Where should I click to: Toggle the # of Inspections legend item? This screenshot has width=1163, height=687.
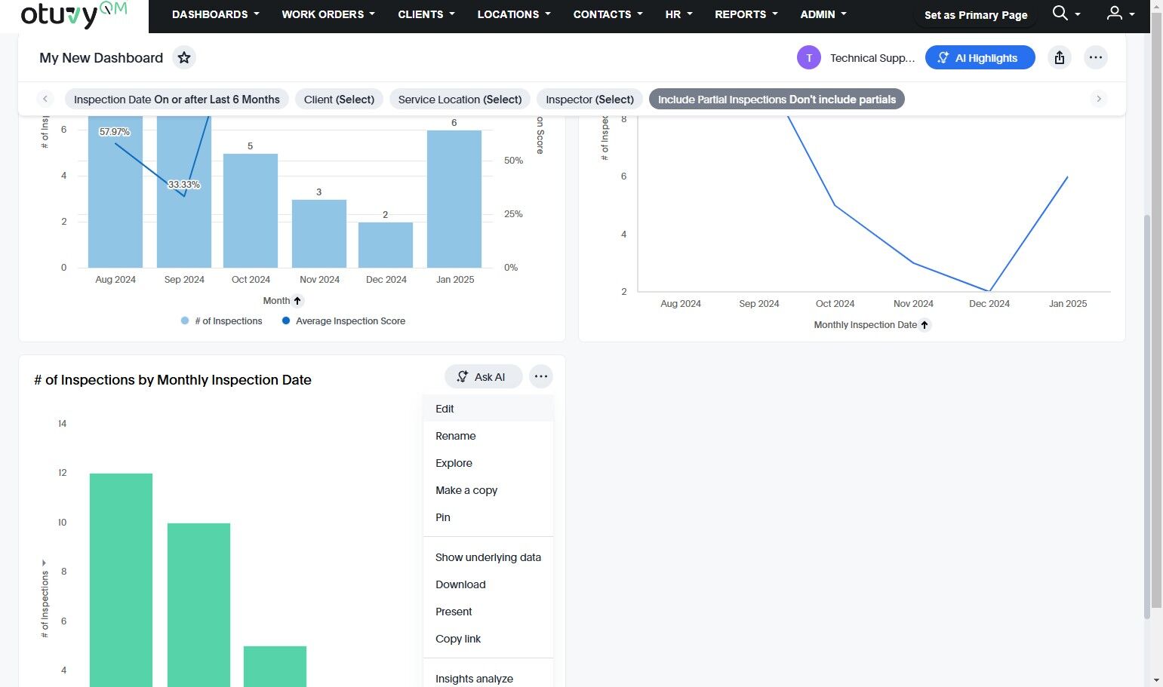point(222,321)
